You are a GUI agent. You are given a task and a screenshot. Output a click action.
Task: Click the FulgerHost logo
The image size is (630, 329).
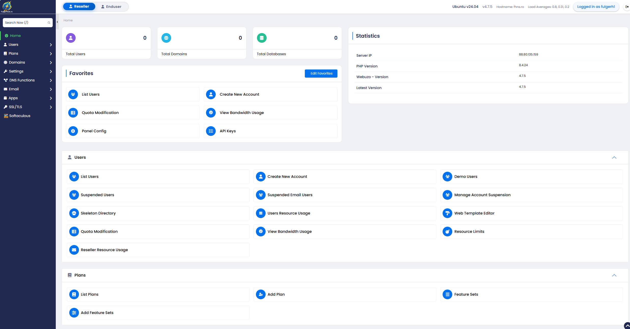click(x=7, y=7)
